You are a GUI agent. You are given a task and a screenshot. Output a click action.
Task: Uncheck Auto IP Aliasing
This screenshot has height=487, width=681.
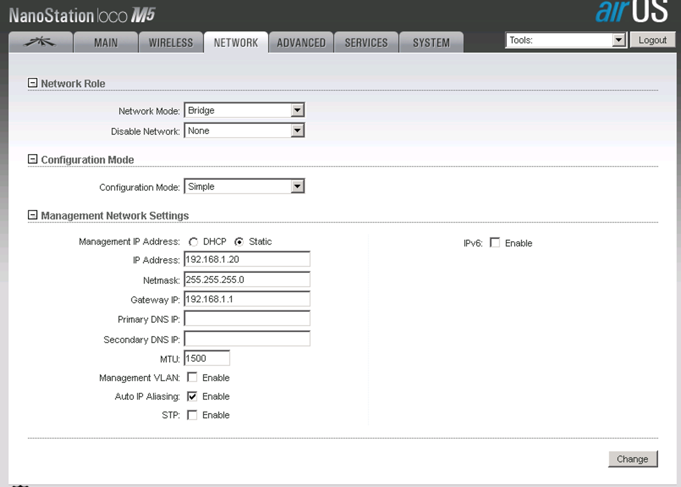[x=192, y=396]
